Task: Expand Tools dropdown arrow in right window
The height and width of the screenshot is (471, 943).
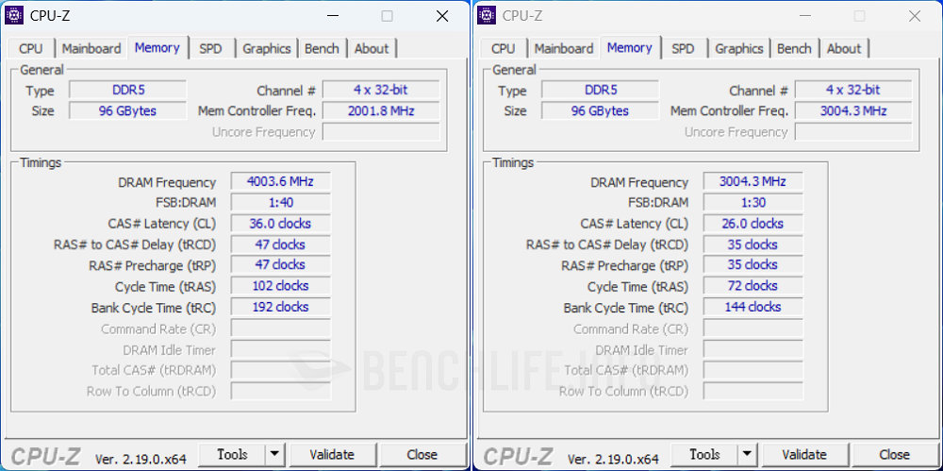Action: click(x=747, y=454)
